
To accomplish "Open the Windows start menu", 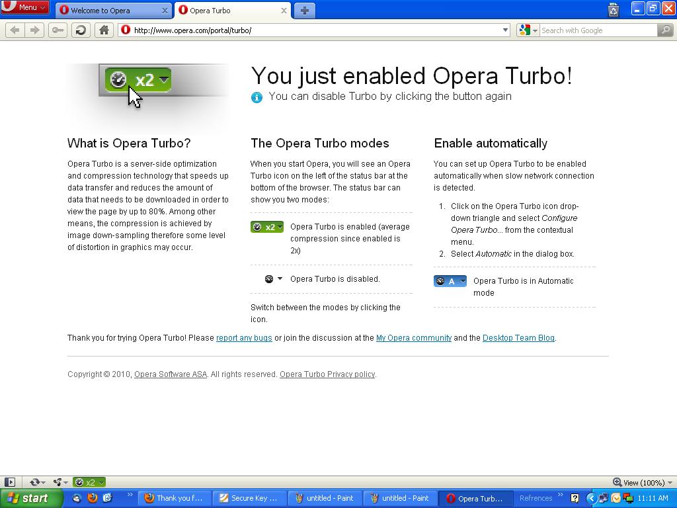I will point(31,498).
